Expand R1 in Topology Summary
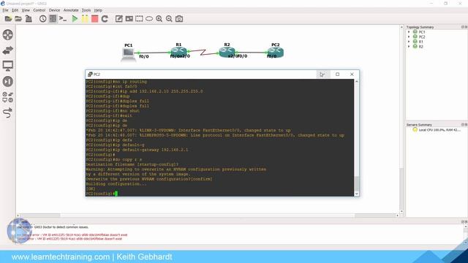The height and width of the screenshot is (263, 468). click(x=409, y=42)
